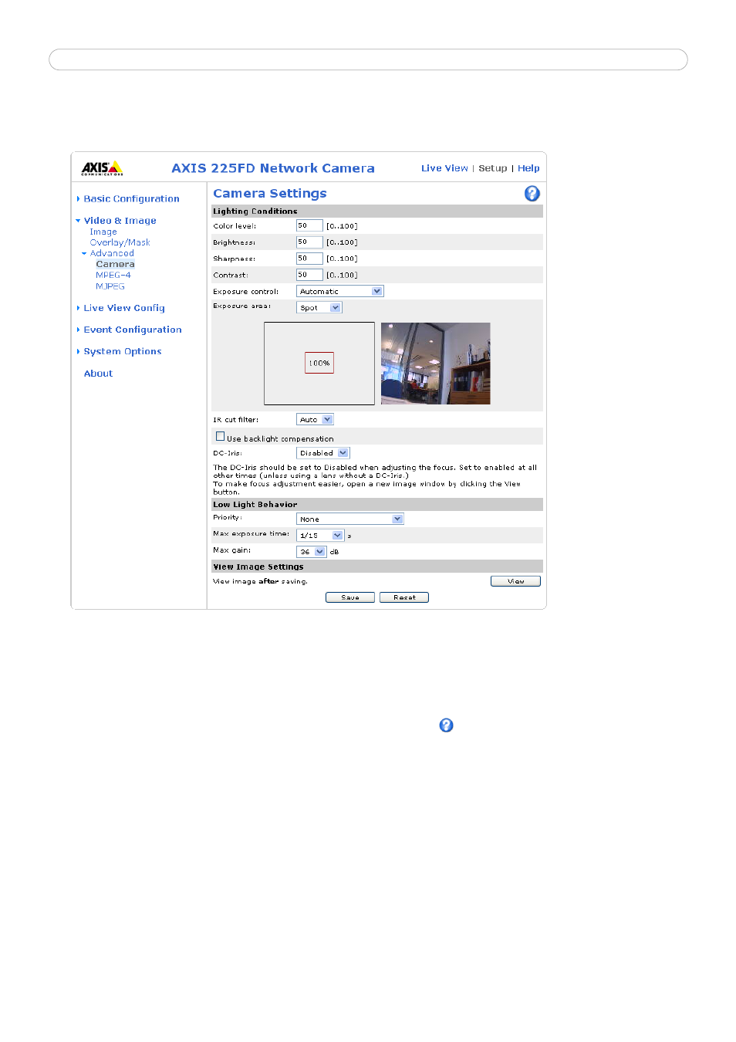The width and height of the screenshot is (736, 1042).
Task: Open the Exposure area Spot dropdown
Action: pyautogui.click(x=319, y=307)
